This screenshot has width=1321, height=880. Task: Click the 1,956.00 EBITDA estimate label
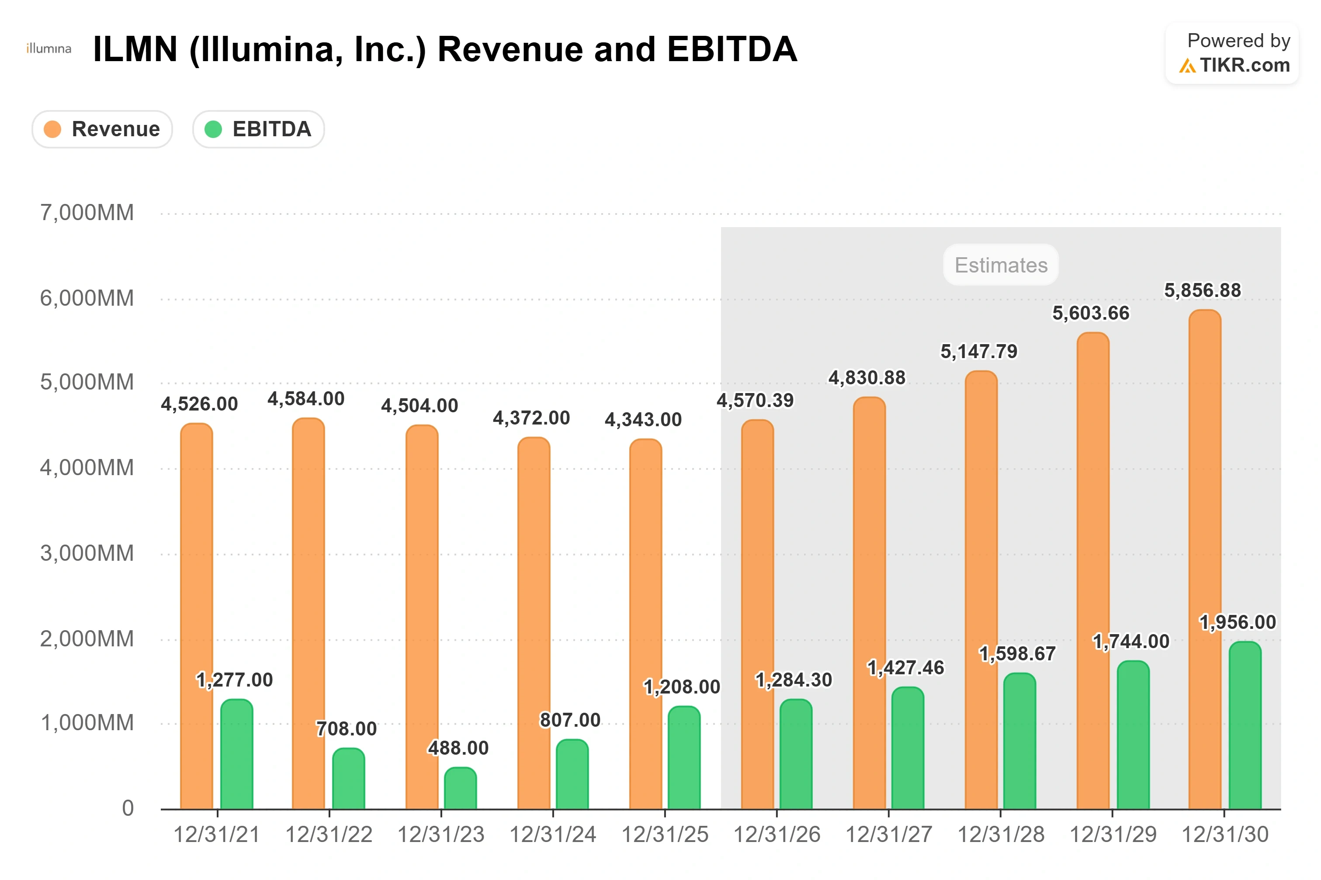coord(1238,622)
